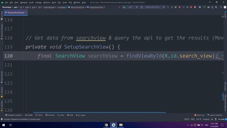Click the Windows Start button
Viewport: 227px width, 128px height.
tap(4, 125)
